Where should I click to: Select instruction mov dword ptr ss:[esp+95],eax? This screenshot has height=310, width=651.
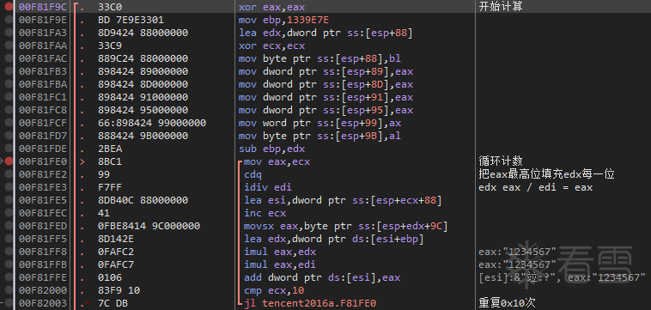325,110
